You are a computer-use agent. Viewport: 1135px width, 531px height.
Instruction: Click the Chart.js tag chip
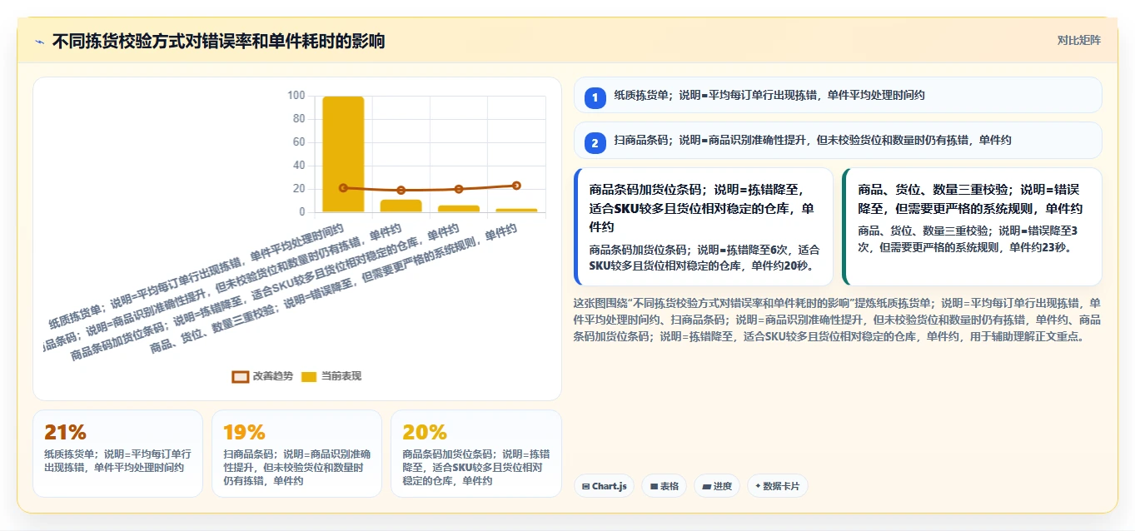(x=604, y=486)
